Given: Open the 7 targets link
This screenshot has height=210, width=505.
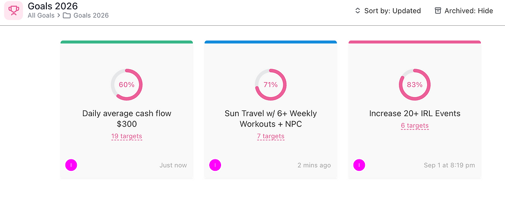Looking at the screenshot, I should coord(271,136).
